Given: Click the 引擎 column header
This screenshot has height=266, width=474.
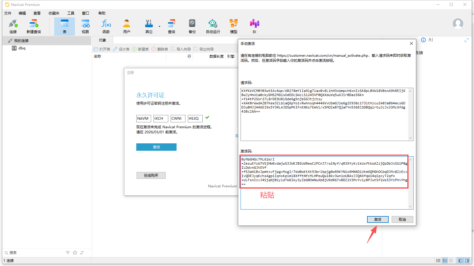Looking at the screenshot, I should 231,56.
